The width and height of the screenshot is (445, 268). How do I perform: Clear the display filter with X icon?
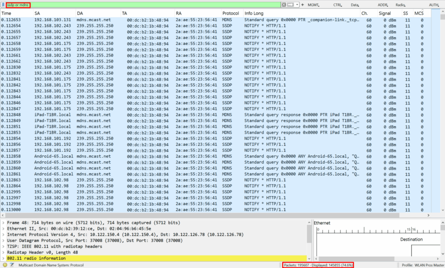[284, 4]
